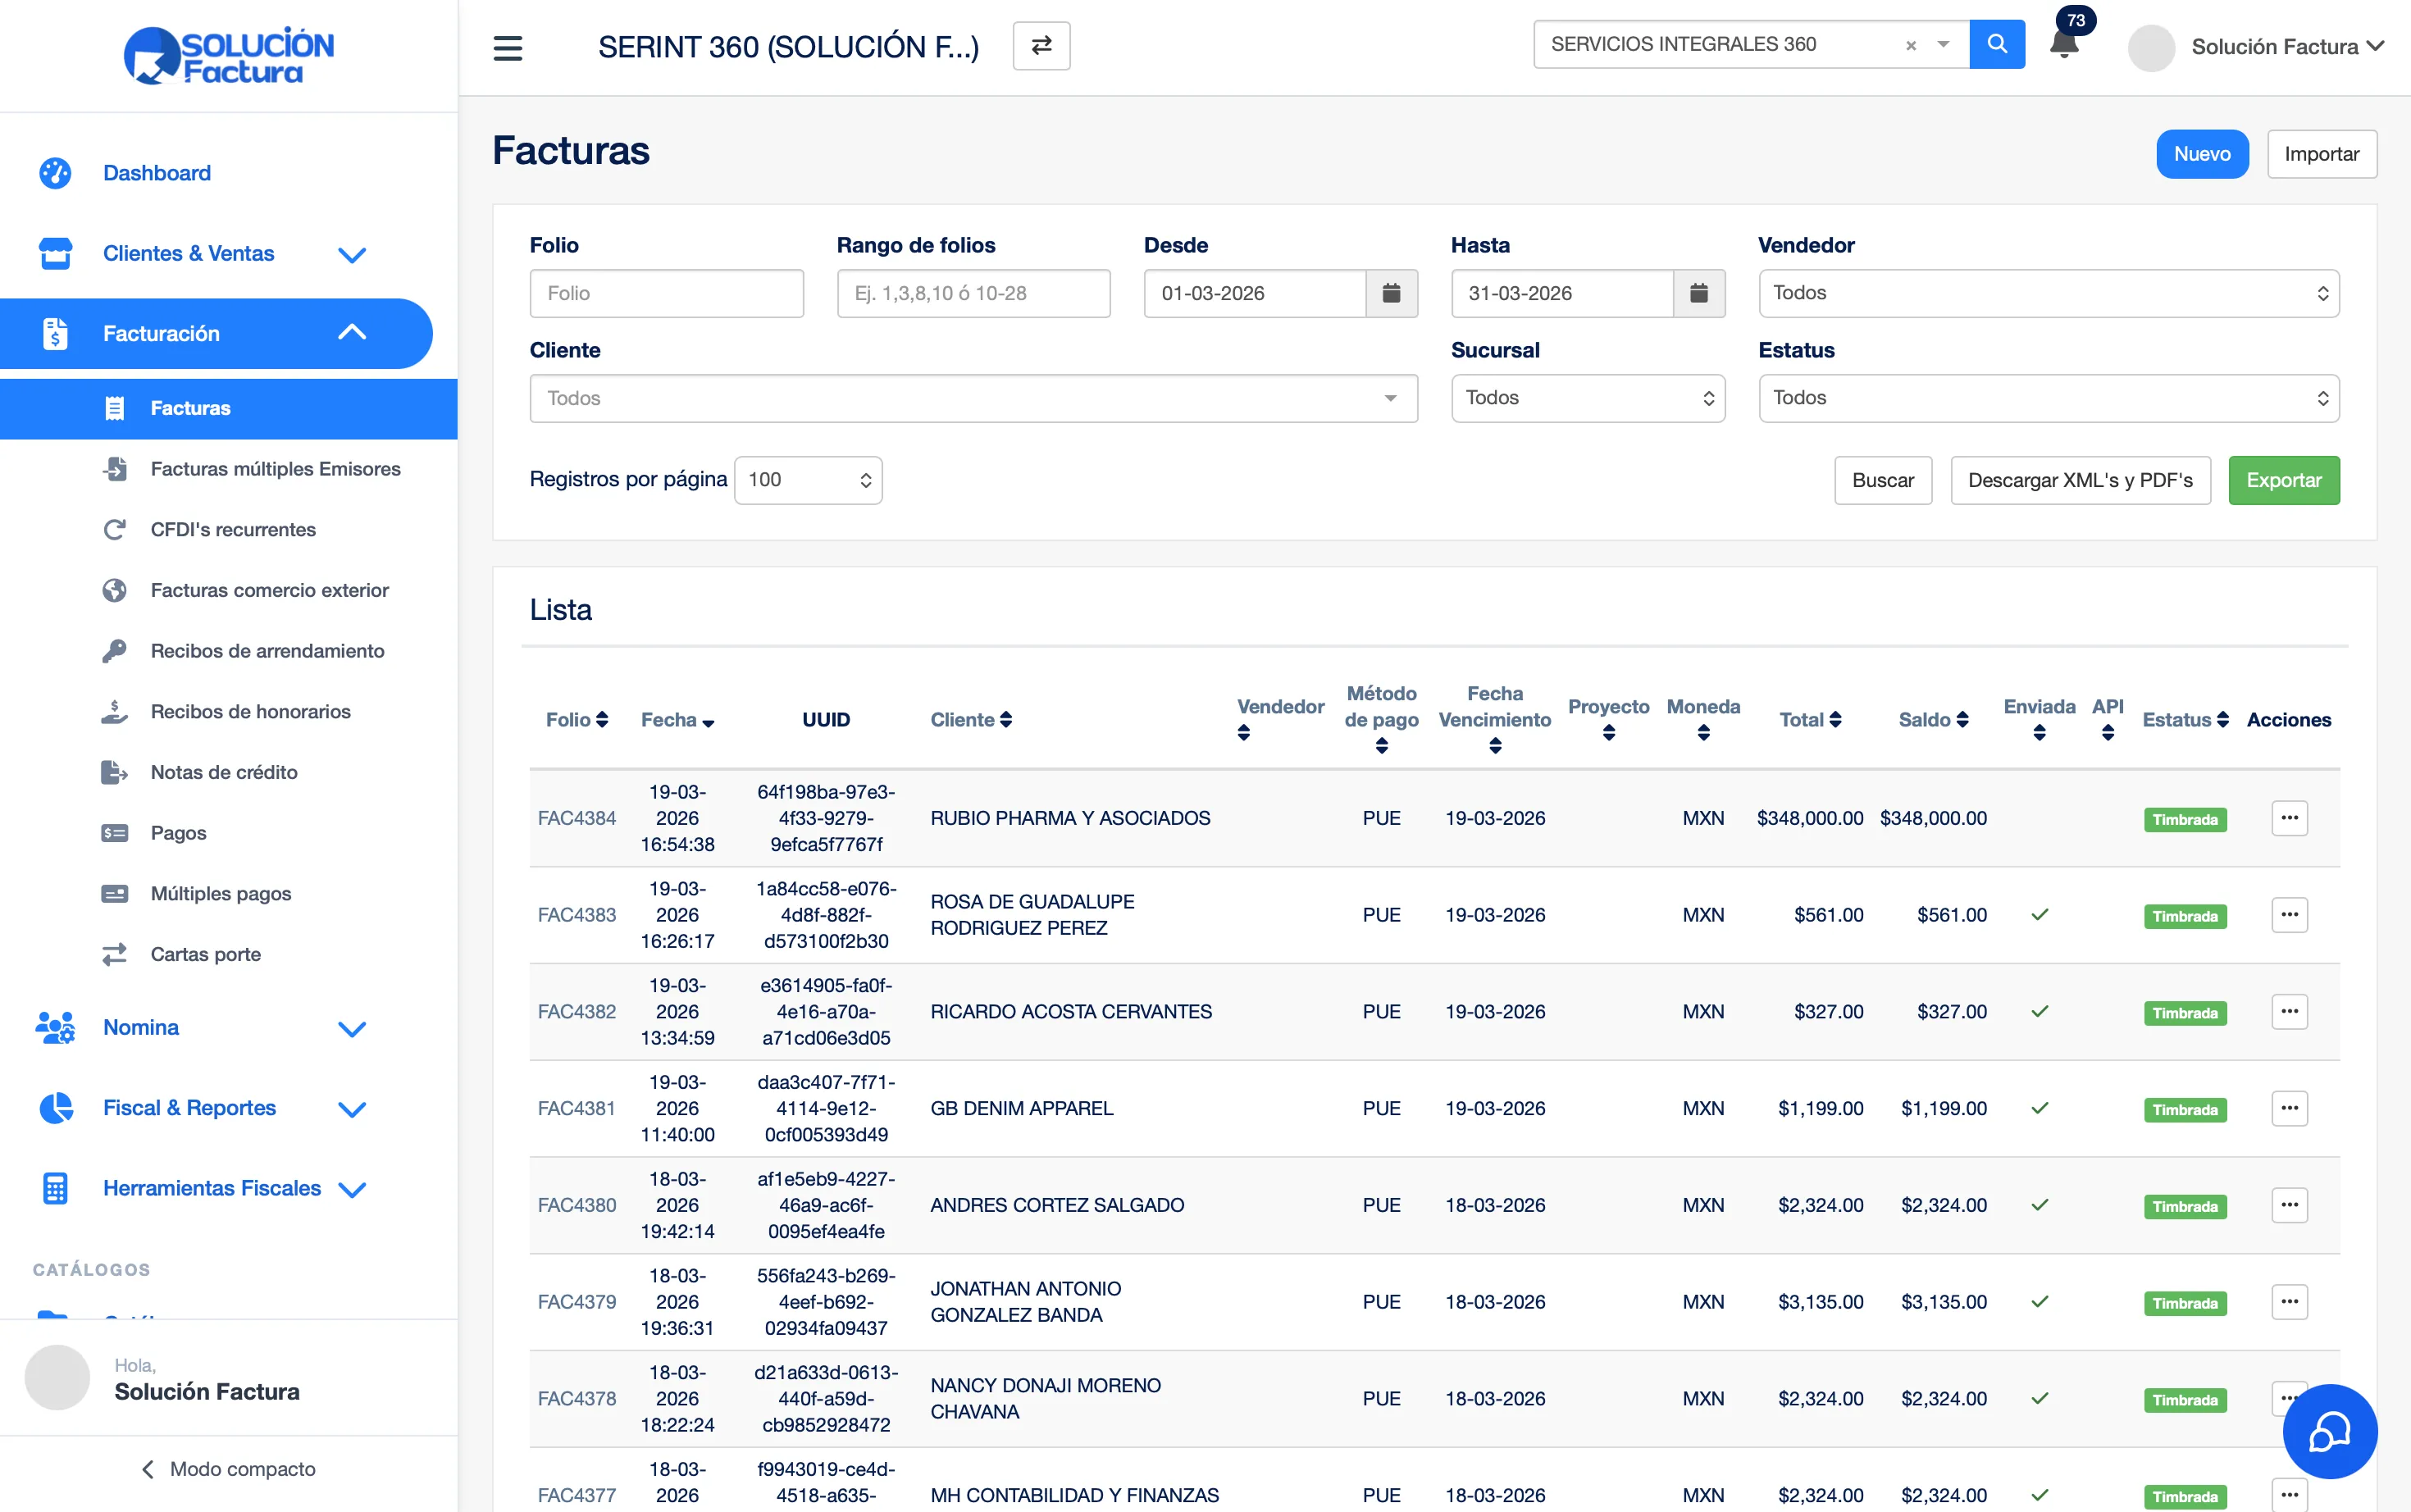This screenshot has width=2411, height=1512.
Task: Open the Vendedor dropdown
Action: point(2048,293)
